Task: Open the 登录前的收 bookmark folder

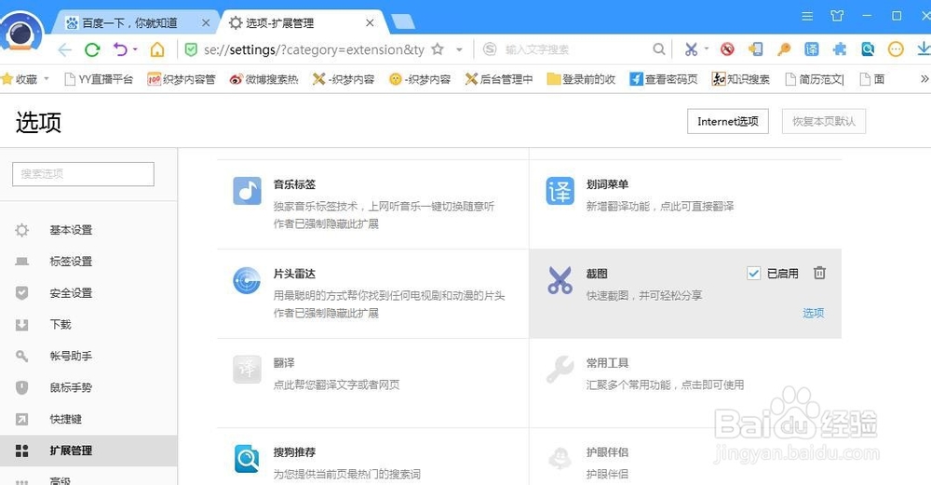Action: pos(581,79)
